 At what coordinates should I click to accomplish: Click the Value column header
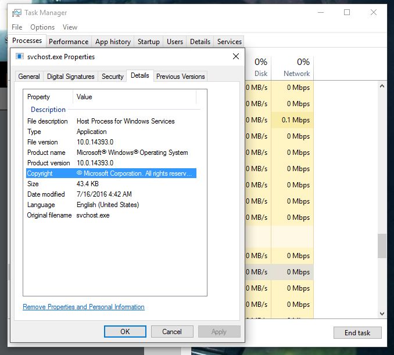134,97
